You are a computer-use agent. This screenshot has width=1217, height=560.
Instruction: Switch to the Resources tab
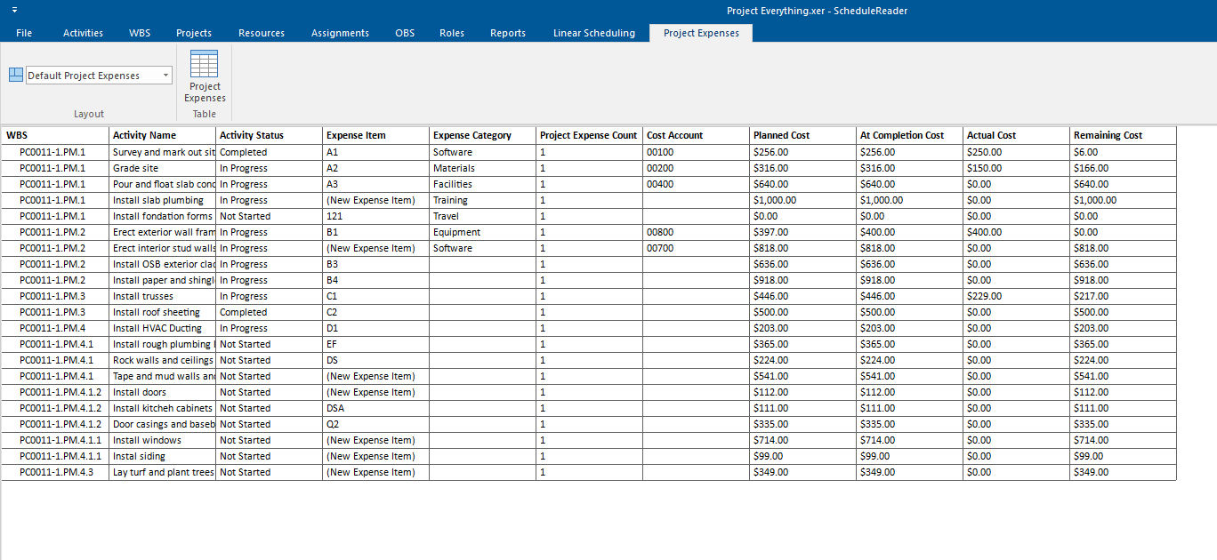(262, 33)
